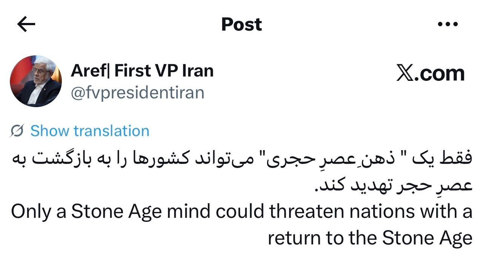Select the Post header tab
483x267 pixels.
(241, 24)
